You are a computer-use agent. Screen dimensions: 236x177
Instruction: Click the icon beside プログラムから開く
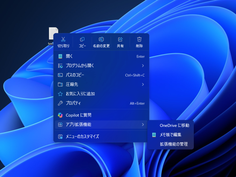pyautogui.click(x=60, y=65)
